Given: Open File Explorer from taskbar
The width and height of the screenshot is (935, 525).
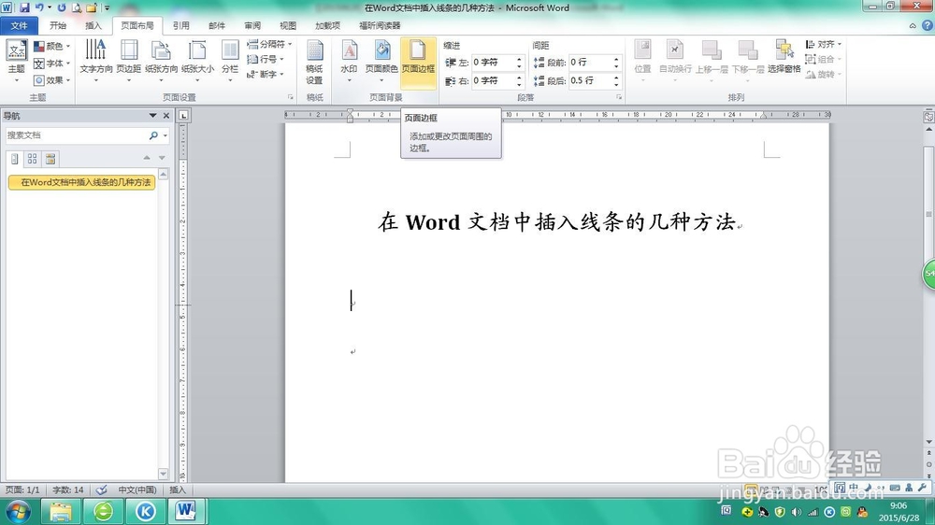Looking at the screenshot, I should click(61, 511).
